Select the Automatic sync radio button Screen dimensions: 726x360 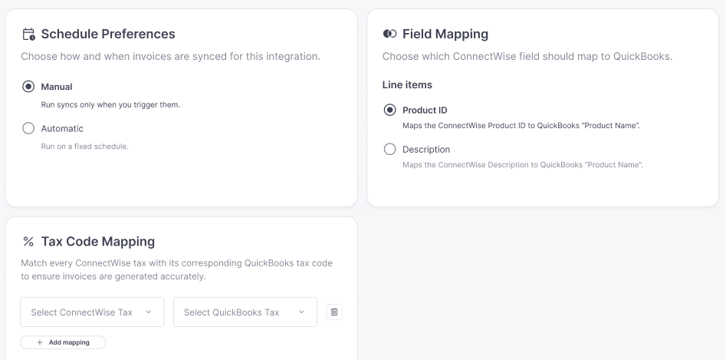(x=28, y=128)
